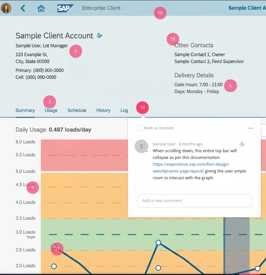Check Mark as resolved
This screenshot has width=266, height=275.
coord(139,128)
